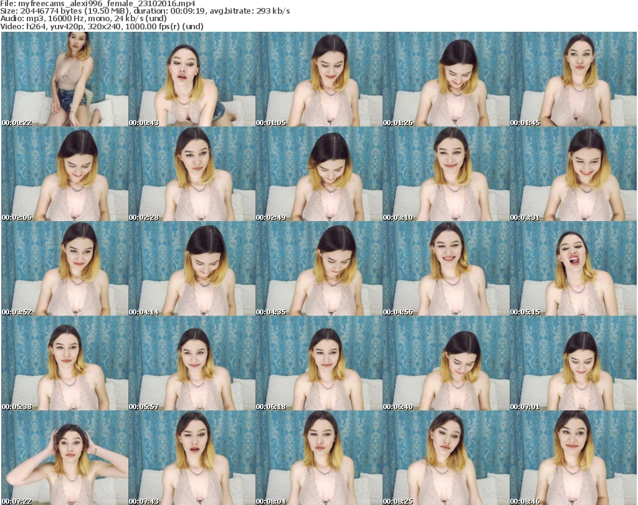Pick the frame with timestamp 00:07:22

(x=65, y=457)
